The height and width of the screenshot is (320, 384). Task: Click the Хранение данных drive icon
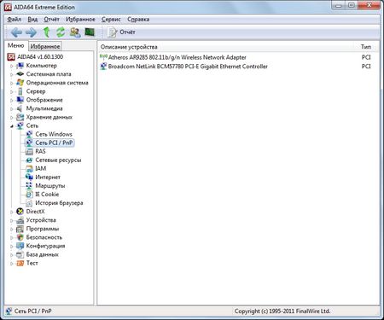(20, 117)
